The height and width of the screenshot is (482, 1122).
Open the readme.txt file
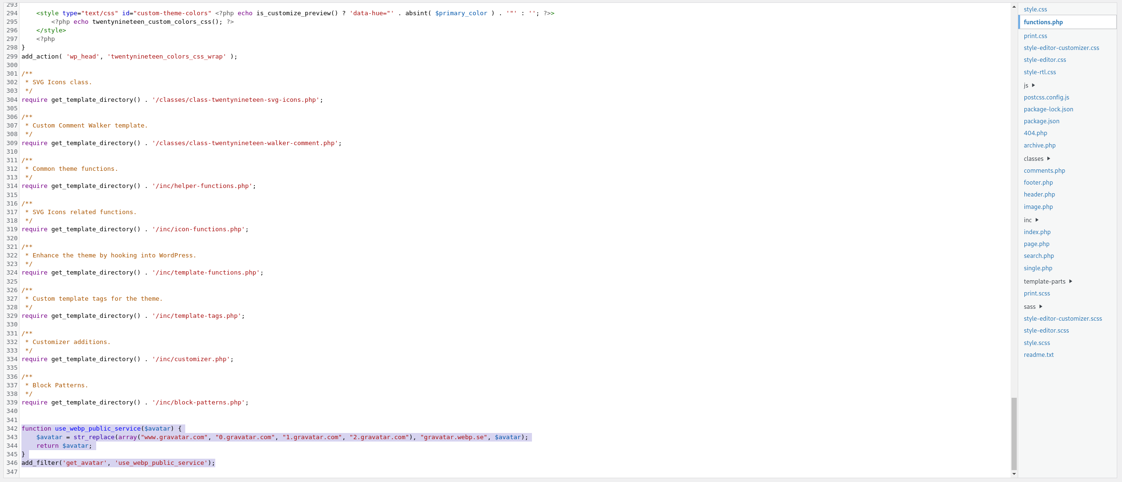[x=1039, y=354]
